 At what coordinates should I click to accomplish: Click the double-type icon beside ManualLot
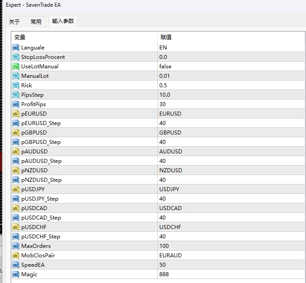click(x=16, y=76)
